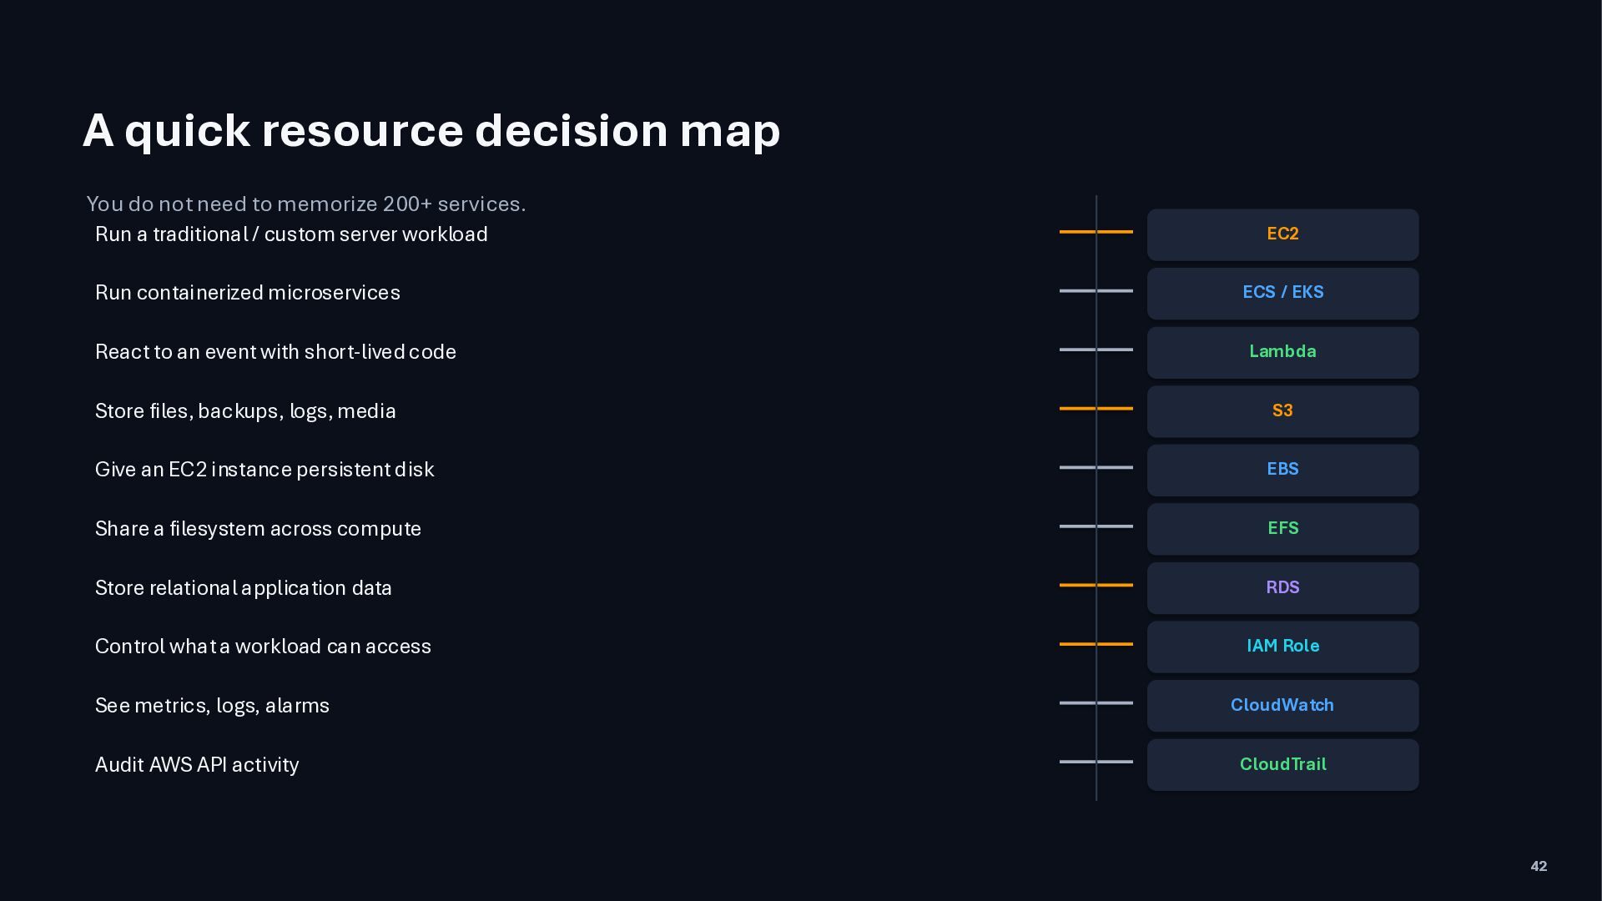Select 'Run containerized microservices' text

(x=248, y=293)
